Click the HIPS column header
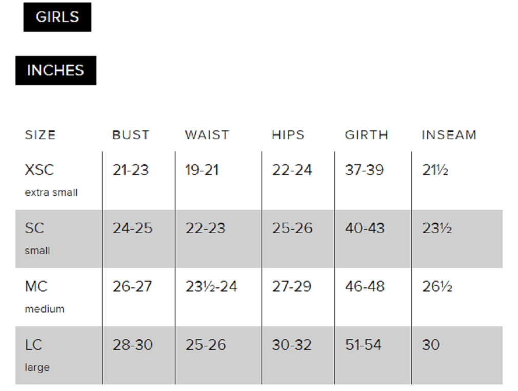Screen dimensions: 518x391 click(x=288, y=135)
